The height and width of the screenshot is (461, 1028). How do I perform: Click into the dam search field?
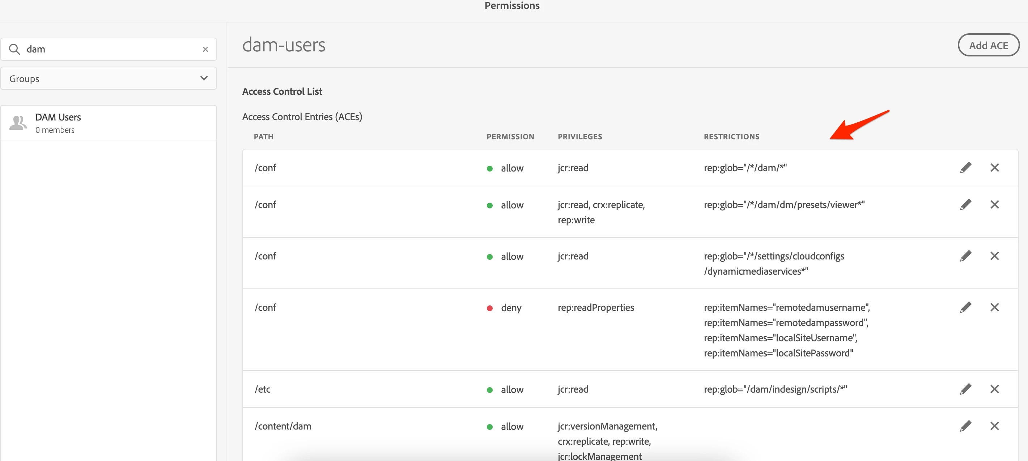[112, 49]
